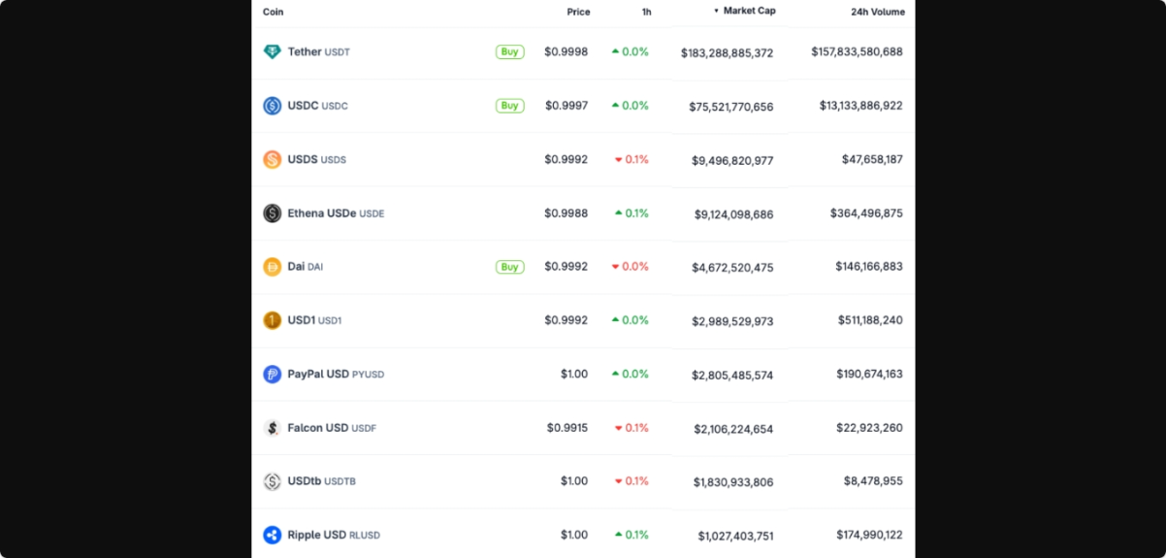
Task: Sort table by Price column header
Action: (578, 12)
